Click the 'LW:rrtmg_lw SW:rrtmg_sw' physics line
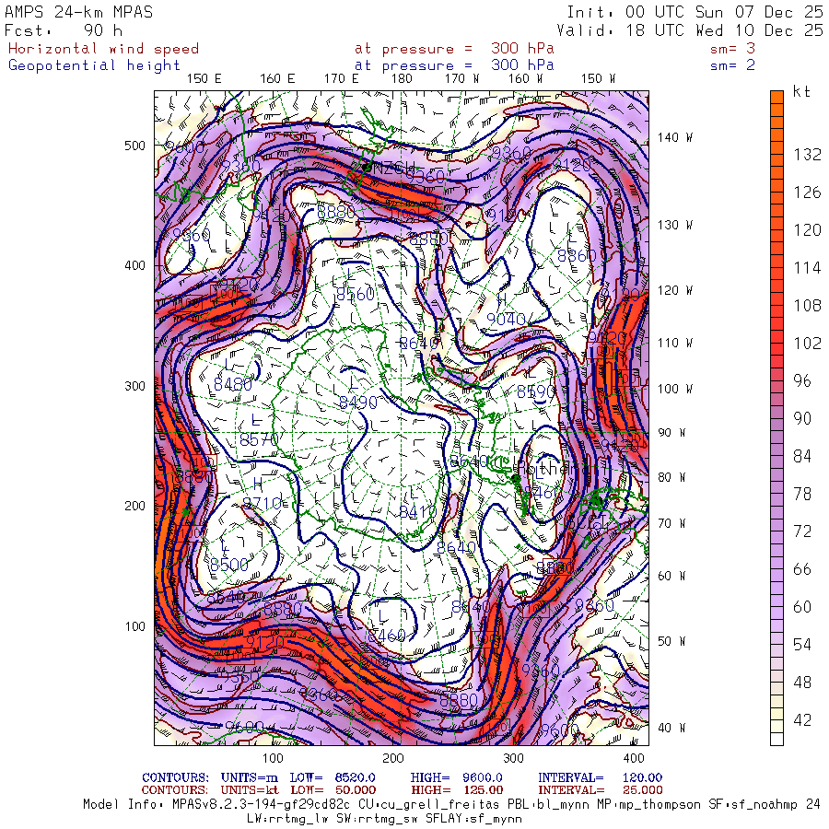Viewport: 829px width, 829px height. click(x=384, y=819)
